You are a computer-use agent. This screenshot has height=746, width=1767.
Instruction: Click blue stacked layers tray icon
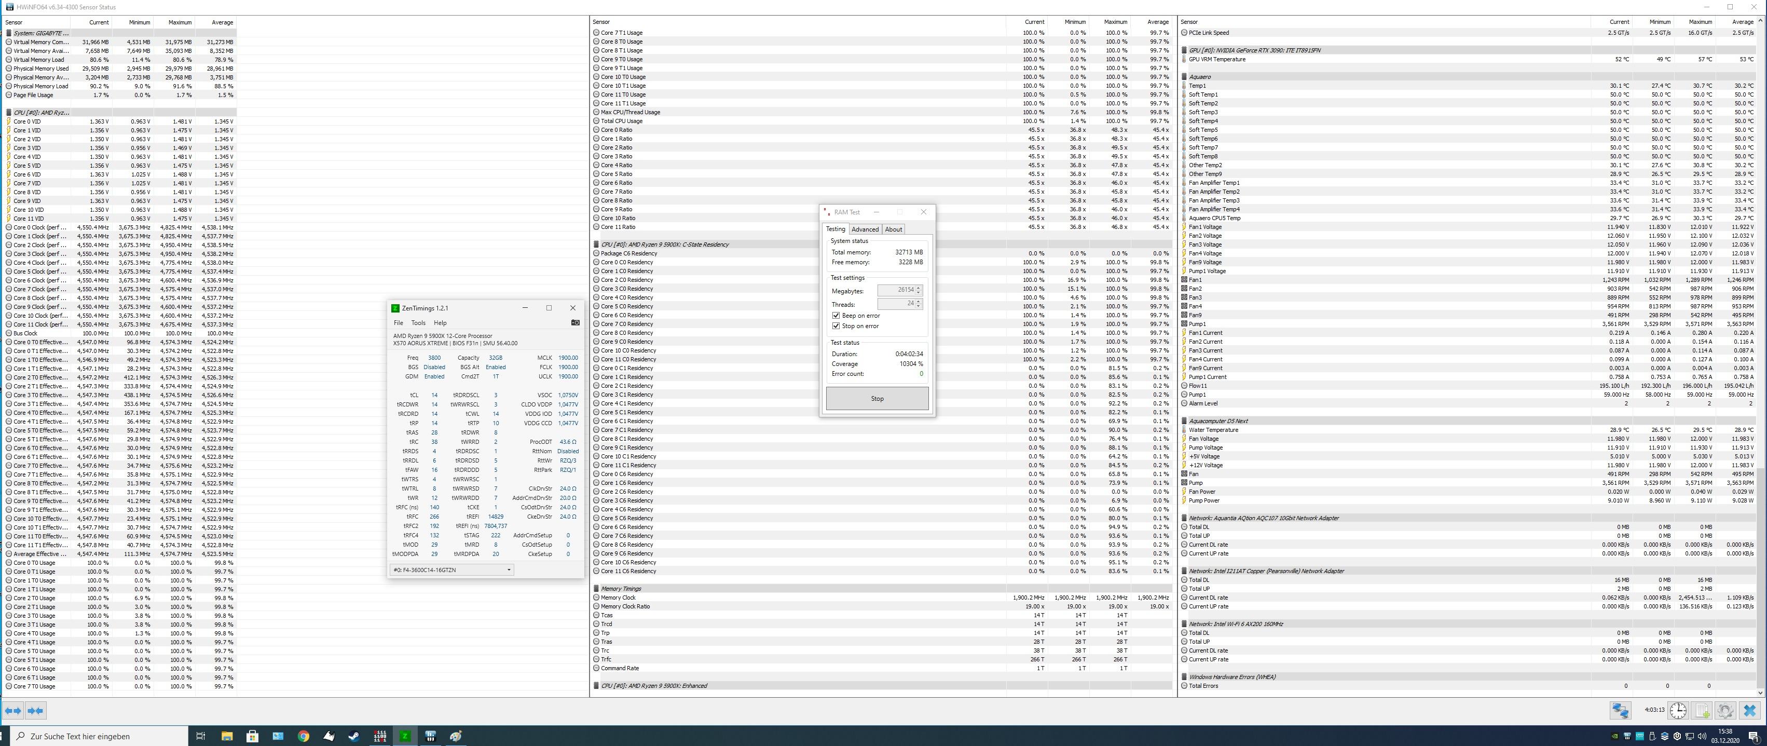click(x=1664, y=736)
